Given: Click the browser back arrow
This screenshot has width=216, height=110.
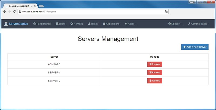Looking at the screenshot, I should coord(5,12).
